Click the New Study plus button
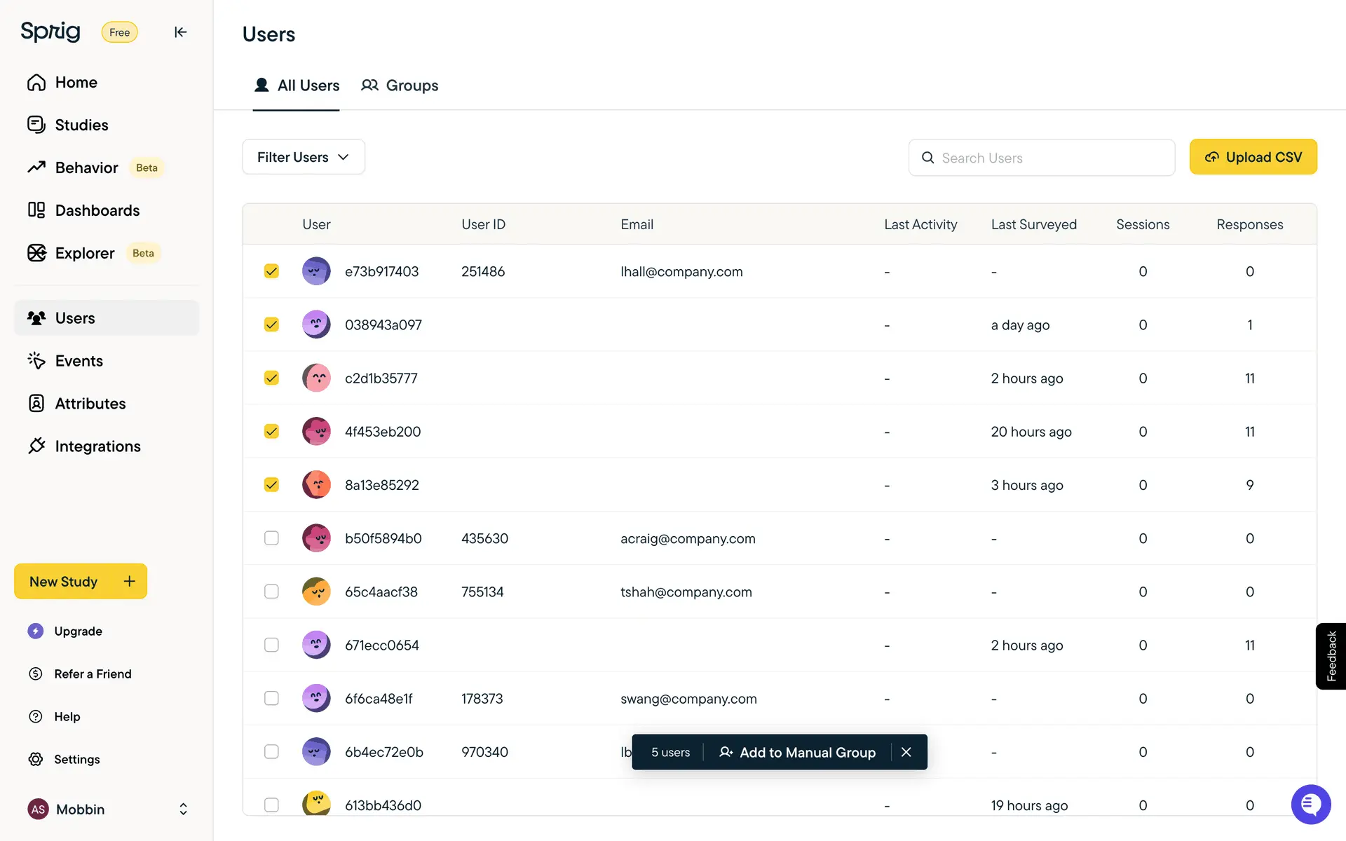The image size is (1346, 841). tap(129, 582)
